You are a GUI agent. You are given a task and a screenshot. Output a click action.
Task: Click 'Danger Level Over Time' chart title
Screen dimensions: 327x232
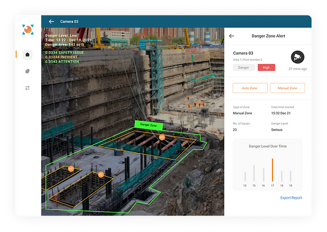[268, 146]
